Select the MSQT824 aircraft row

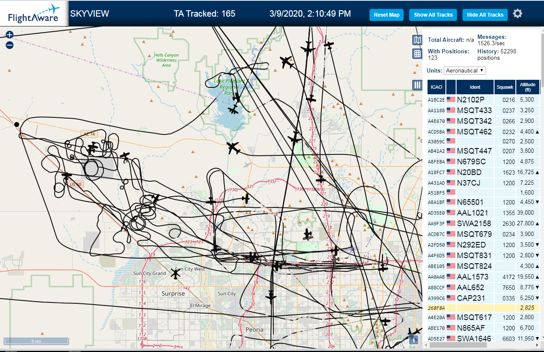point(483,266)
